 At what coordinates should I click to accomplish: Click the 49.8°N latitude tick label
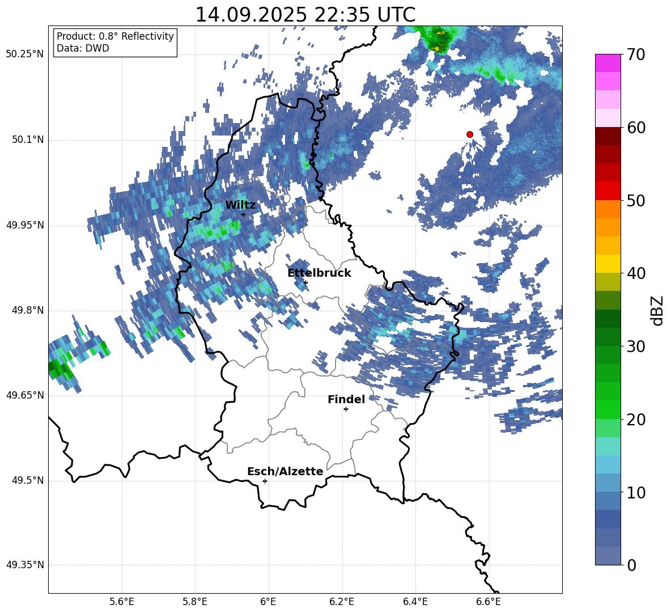click(x=28, y=310)
